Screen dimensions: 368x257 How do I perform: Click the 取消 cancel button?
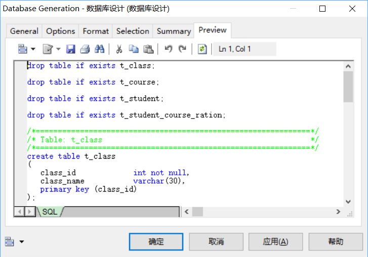pos(216,242)
